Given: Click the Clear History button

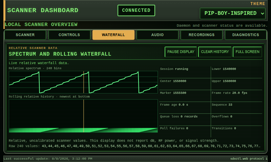Looking at the screenshot, I should coord(215,52).
